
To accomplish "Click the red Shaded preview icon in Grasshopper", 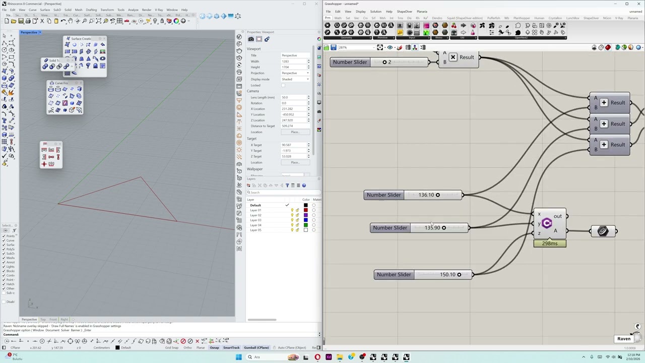I will 608,47.
